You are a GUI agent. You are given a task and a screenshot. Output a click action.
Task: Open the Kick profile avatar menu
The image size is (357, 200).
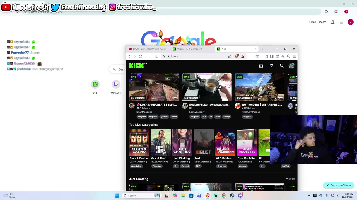point(291,66)
